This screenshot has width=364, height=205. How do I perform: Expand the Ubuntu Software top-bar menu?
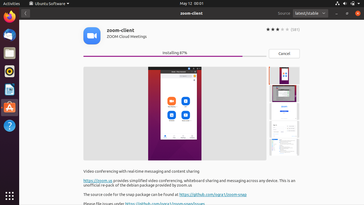pos(49,3)
